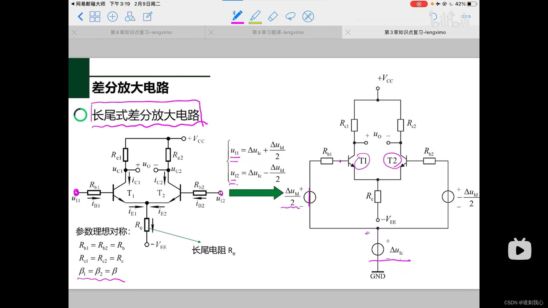This screenshot has height=308, width=548.
Task: Close the 第3章知识点复习 tab
Action: 348,33
